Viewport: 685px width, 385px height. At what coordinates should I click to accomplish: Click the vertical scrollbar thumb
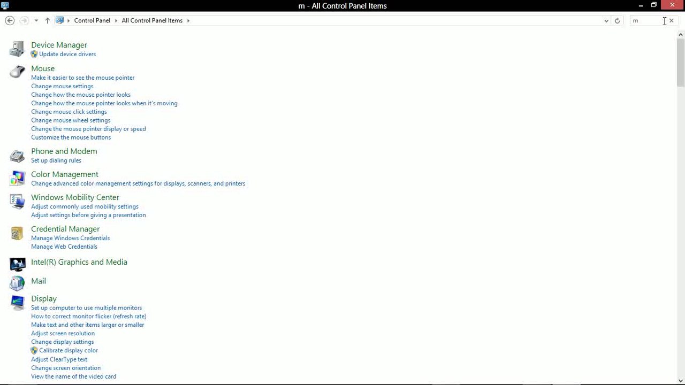point(681,62)
